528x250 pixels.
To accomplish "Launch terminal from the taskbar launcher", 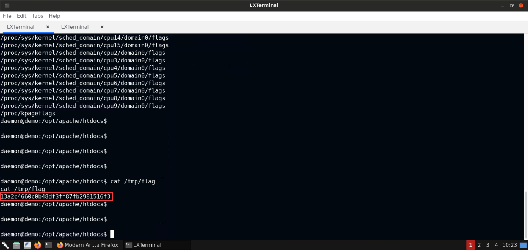I will pyautogui.click(x=48, y=245).
